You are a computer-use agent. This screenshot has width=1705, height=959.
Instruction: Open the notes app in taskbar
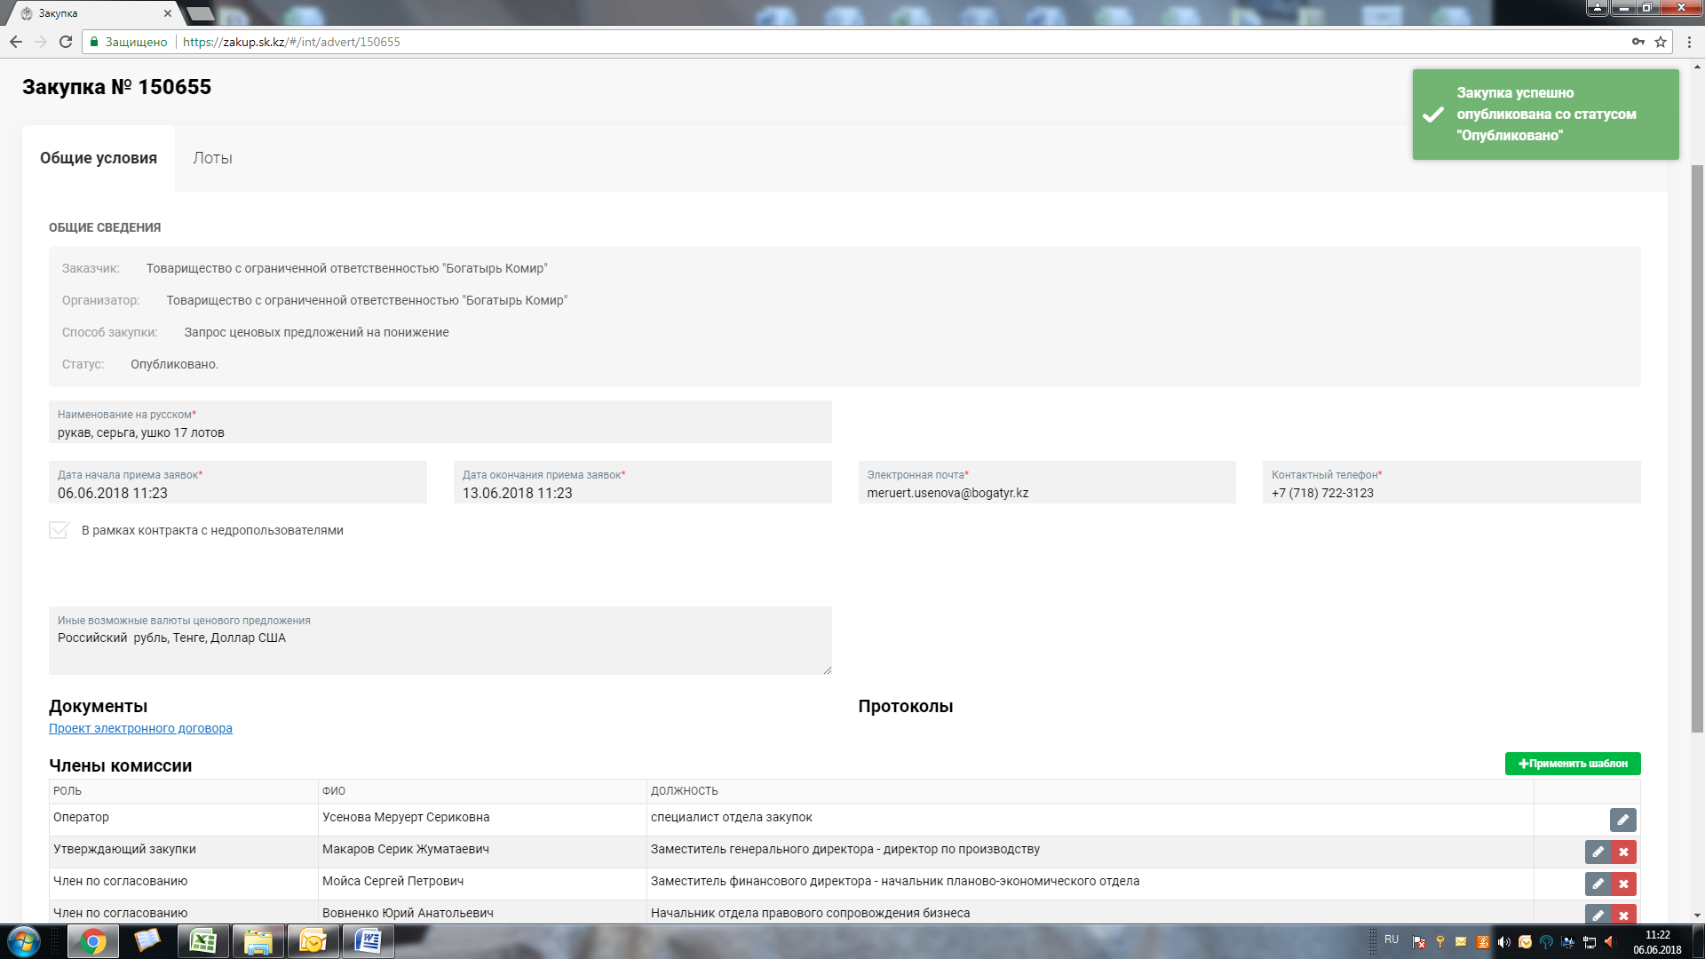tap(148, 941)
